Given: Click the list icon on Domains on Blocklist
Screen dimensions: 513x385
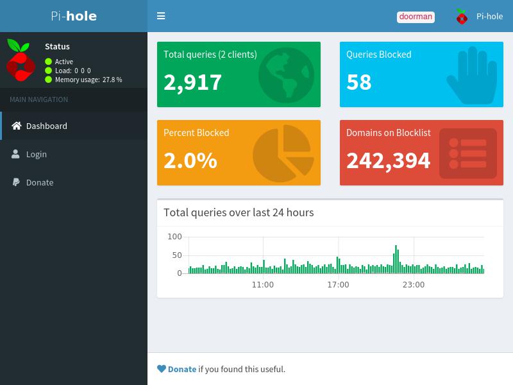Looking at the screenshot, I should click(468, 153).
